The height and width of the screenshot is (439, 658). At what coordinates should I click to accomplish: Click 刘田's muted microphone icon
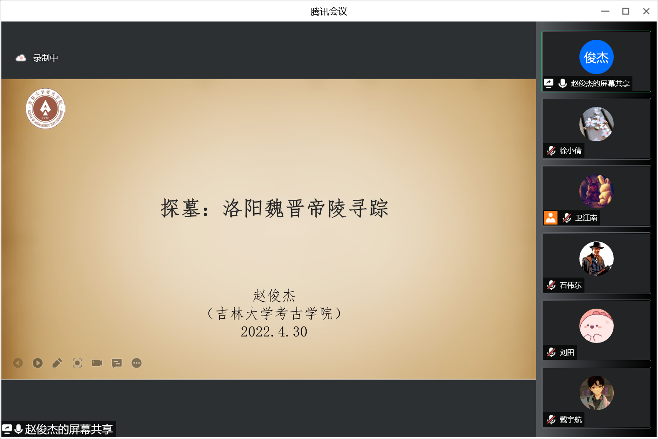point(552,352)
